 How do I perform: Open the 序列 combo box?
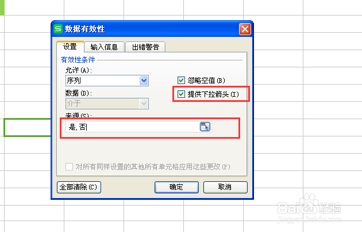[x=107, y=81]
